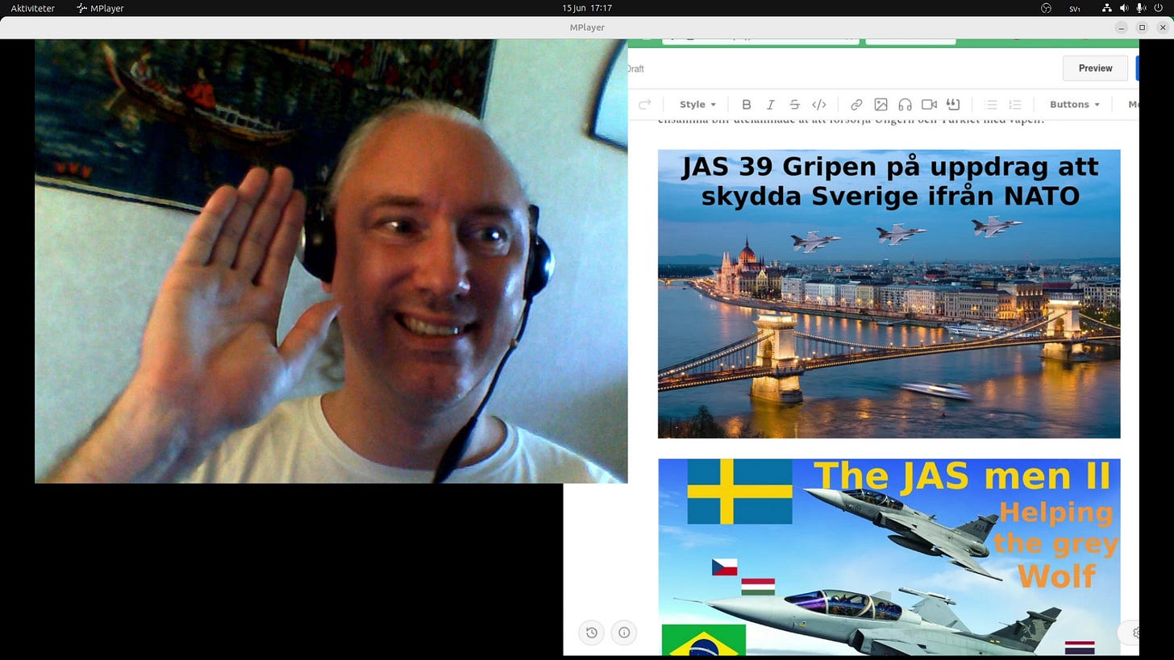Screen dimensions: 1174x660
Task: Open the Aktiviteter overview
Action: [x=33, y=8]
